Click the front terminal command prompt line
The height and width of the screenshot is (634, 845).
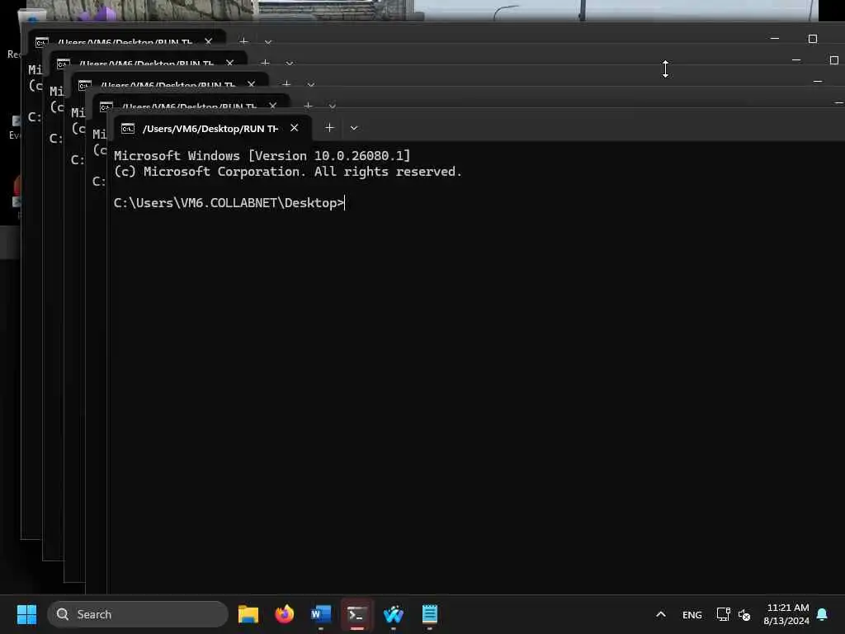pos(229,203)
